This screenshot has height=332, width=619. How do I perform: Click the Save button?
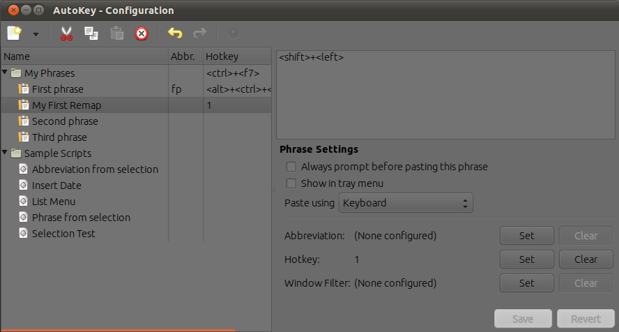click(x=523, y=319)
